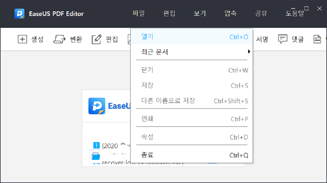Viewport: 327px width, 183px height.
Task: Open the 보기 menu
Action: coord(200,13)
